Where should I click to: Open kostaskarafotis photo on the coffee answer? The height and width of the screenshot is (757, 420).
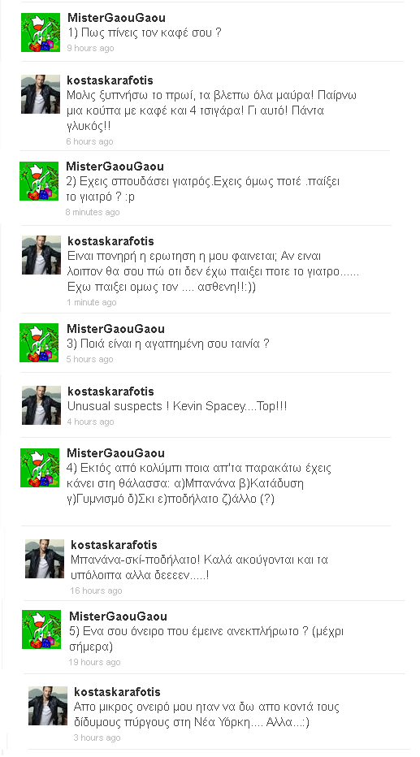coord(41,94)
